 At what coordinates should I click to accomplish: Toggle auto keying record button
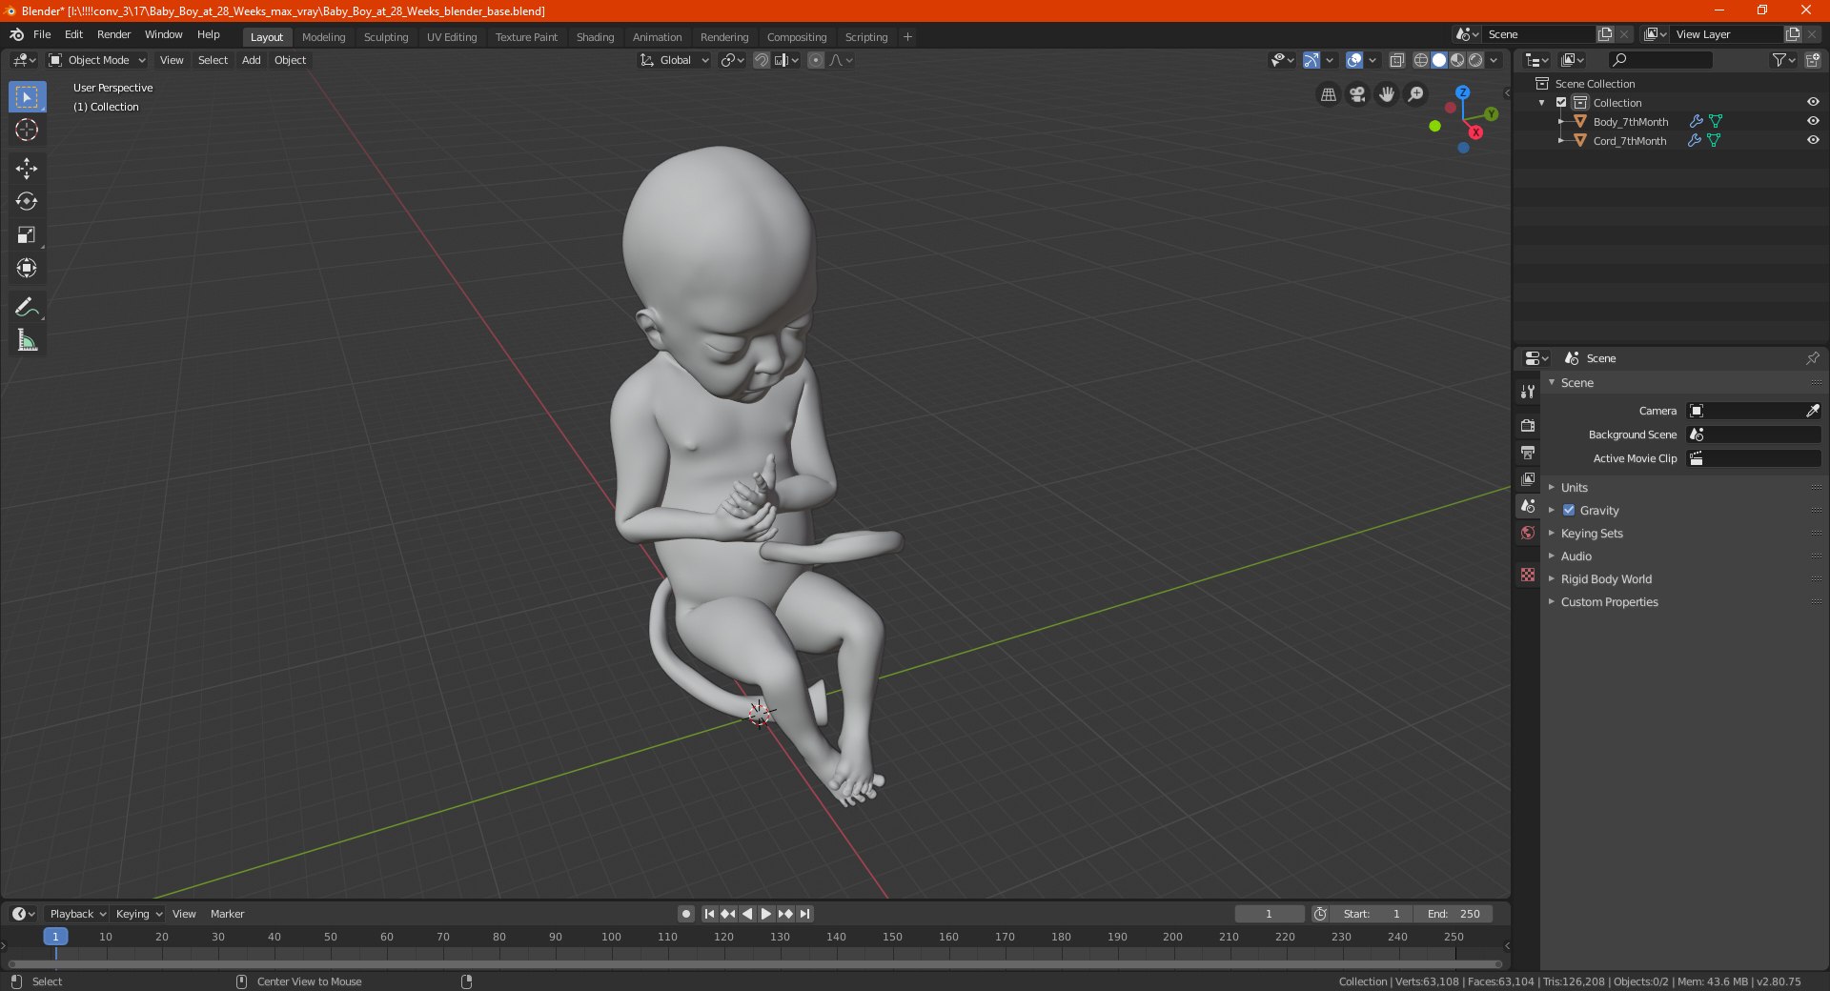coord(686,914)
